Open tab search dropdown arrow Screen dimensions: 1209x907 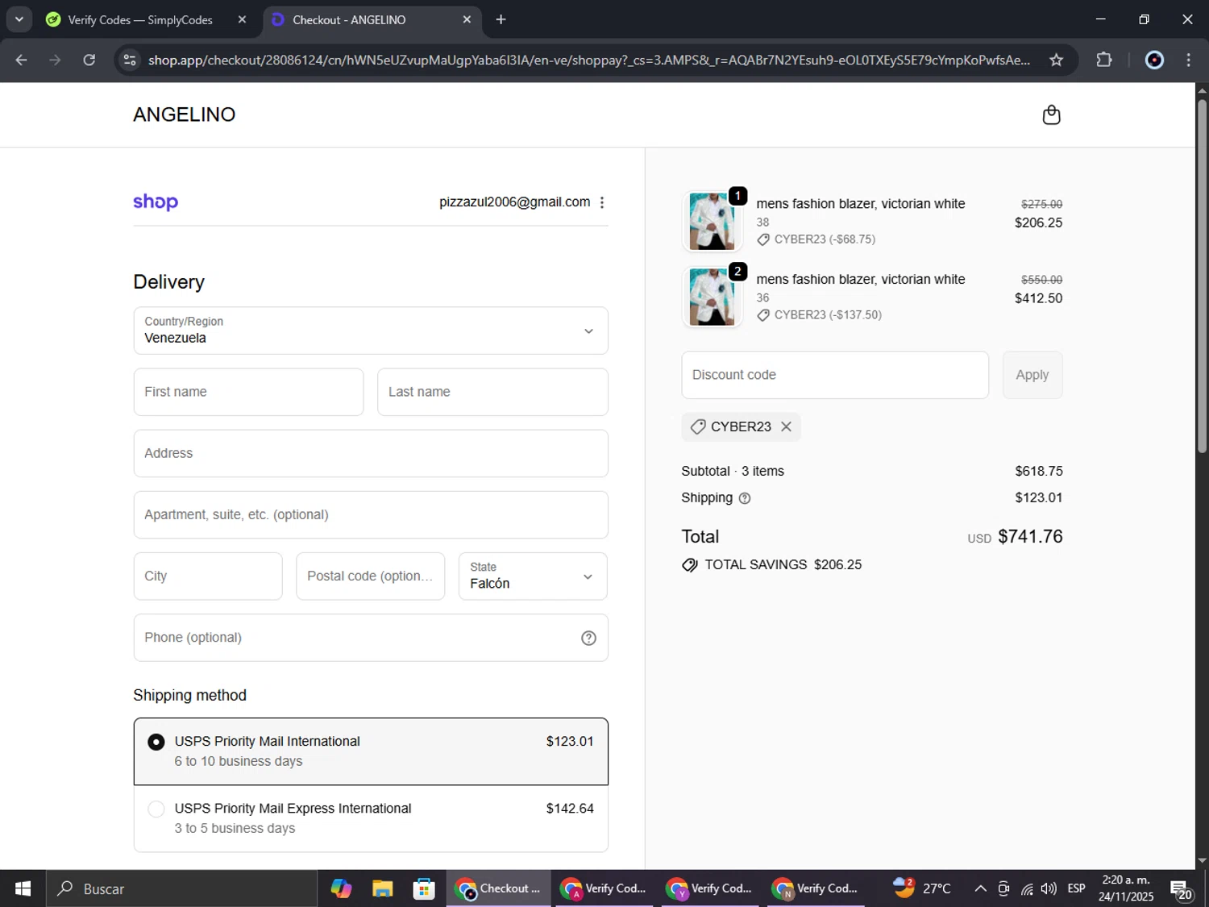click(x=19, y=19)
